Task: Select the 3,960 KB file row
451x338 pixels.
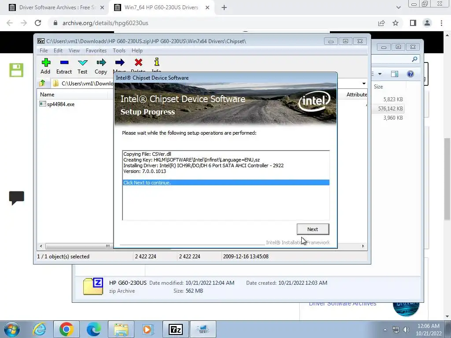Action: 393,118
